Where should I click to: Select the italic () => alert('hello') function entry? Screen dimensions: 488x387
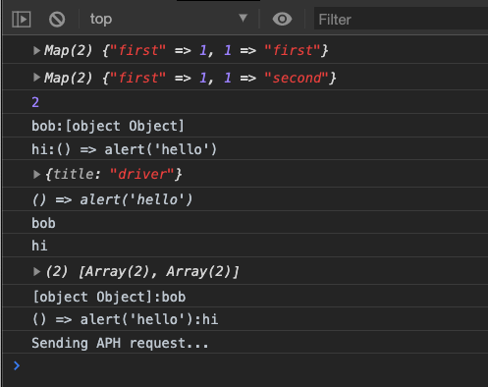pos(112,199)
